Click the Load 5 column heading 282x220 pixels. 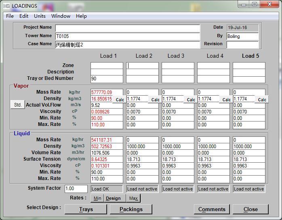pyautogui.click(x=250, y=56)
